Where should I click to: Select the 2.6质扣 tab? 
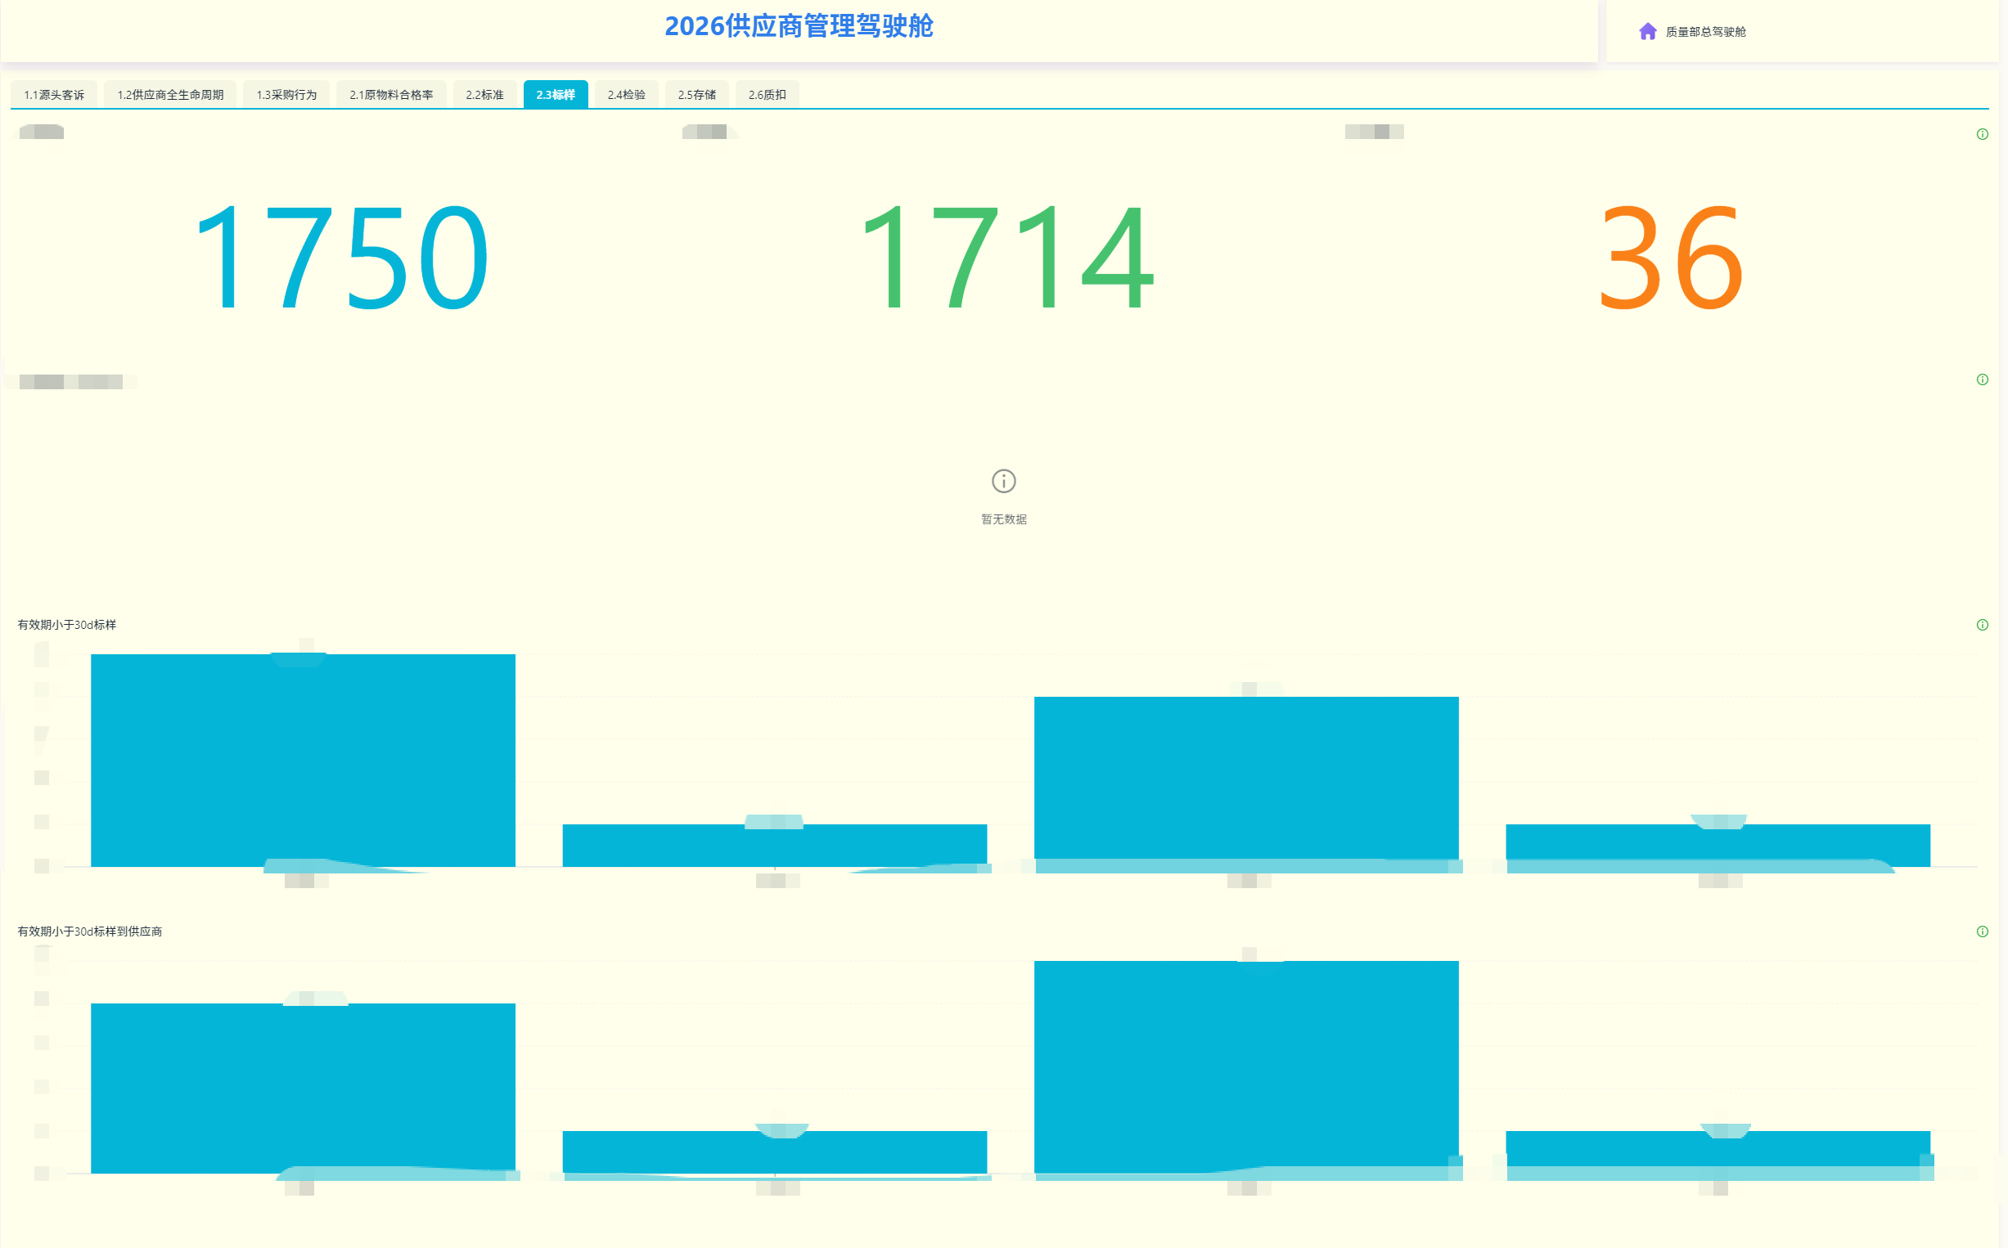click(x=767, y=95)
